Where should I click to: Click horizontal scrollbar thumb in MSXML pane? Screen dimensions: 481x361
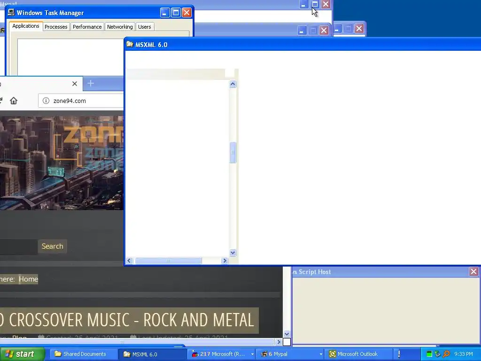[x=169, y=260]
